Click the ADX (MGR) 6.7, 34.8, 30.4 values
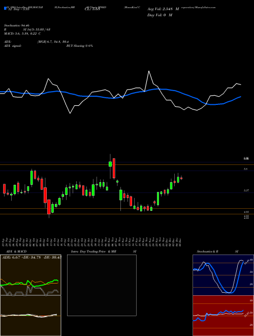 pos(53,42)
